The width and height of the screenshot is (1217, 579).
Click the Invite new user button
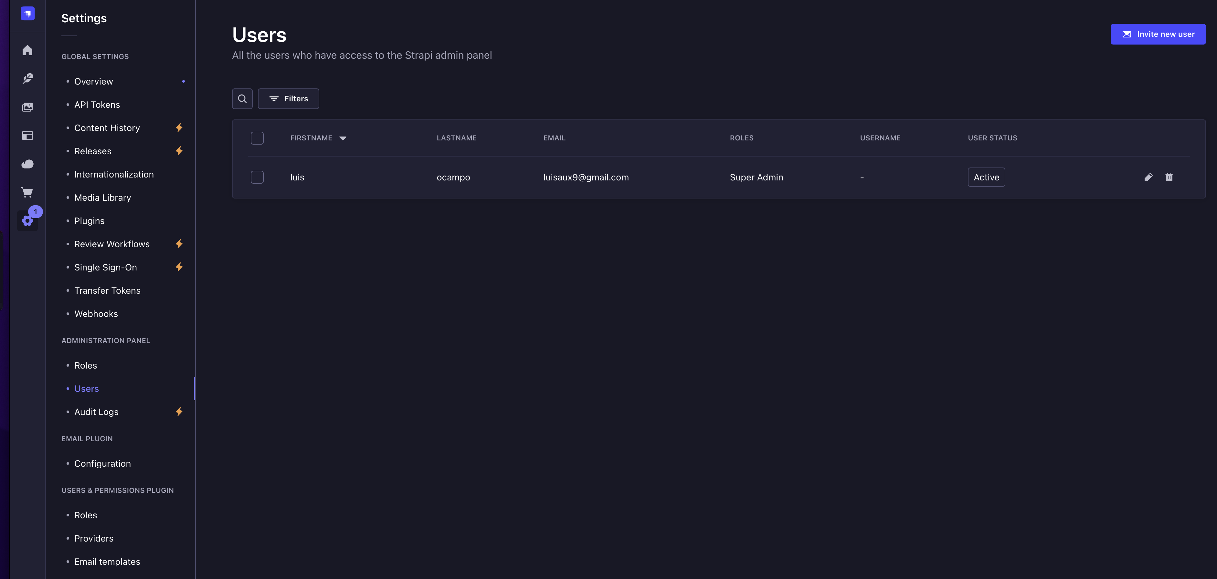click(x=1158, y=34)
